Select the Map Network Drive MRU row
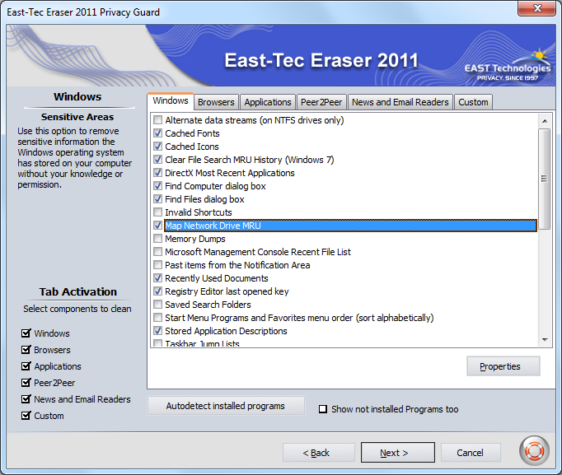Image resolution: width=562 pixels, height=475 pixels. click(350, 226)
